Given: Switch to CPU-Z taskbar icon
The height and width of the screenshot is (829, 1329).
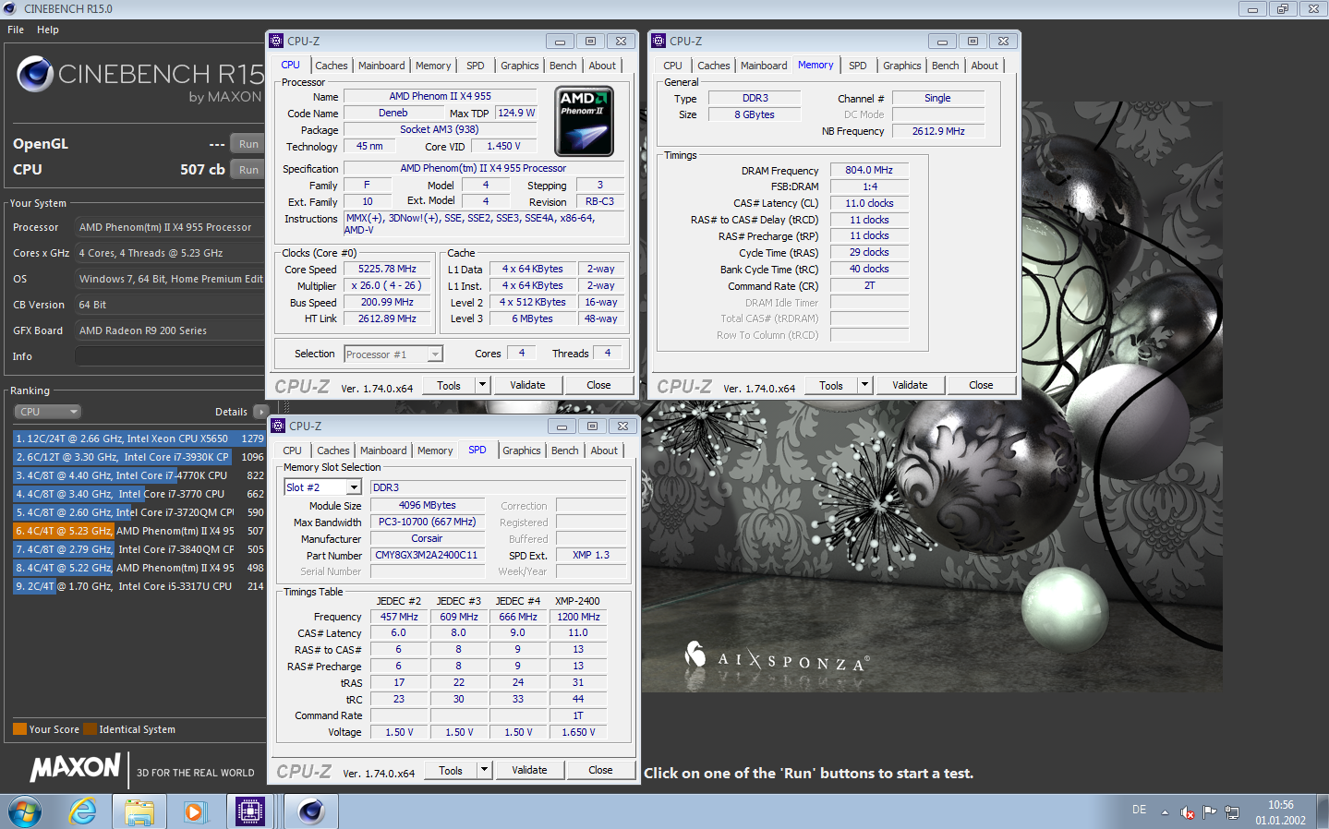Looking at the screenshot, I should click(x=250, y=811).
